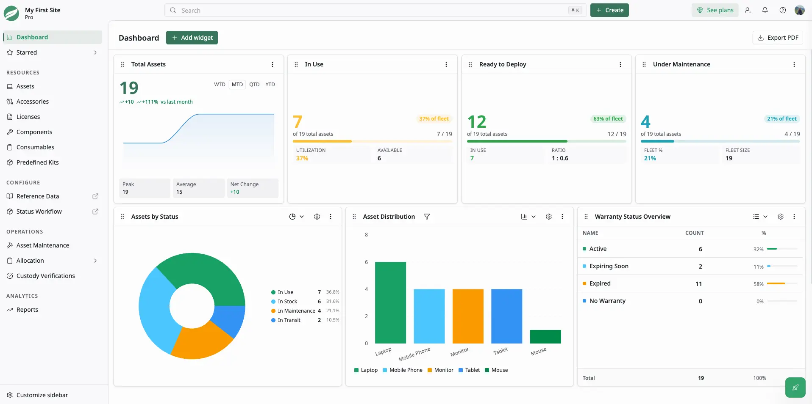
Task: Open Warranty Status Overview settings gear
Action: 781,217
